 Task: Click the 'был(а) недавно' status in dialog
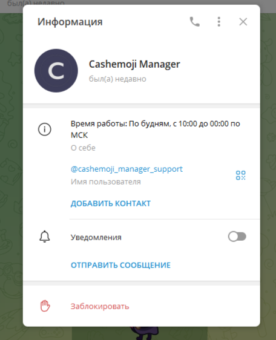tap(117, 79)
